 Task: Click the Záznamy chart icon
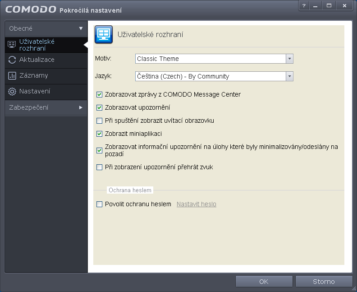click(x=12, y=76)
